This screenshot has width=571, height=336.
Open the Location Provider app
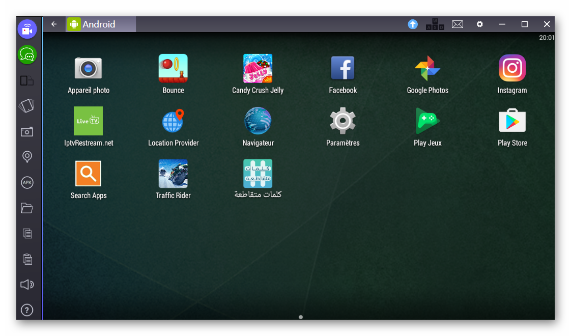tap(173, 121)
